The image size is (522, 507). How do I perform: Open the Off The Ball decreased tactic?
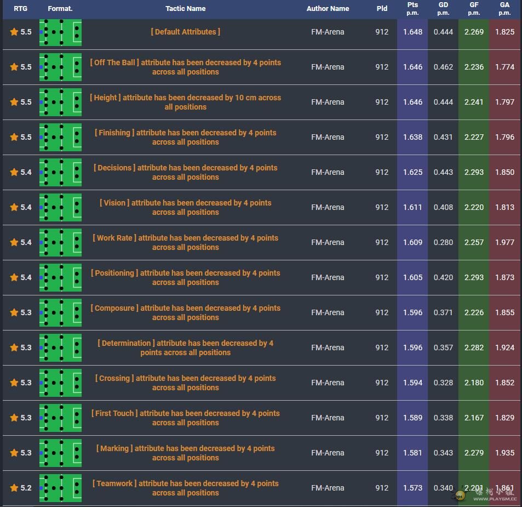tap(186, 67)
